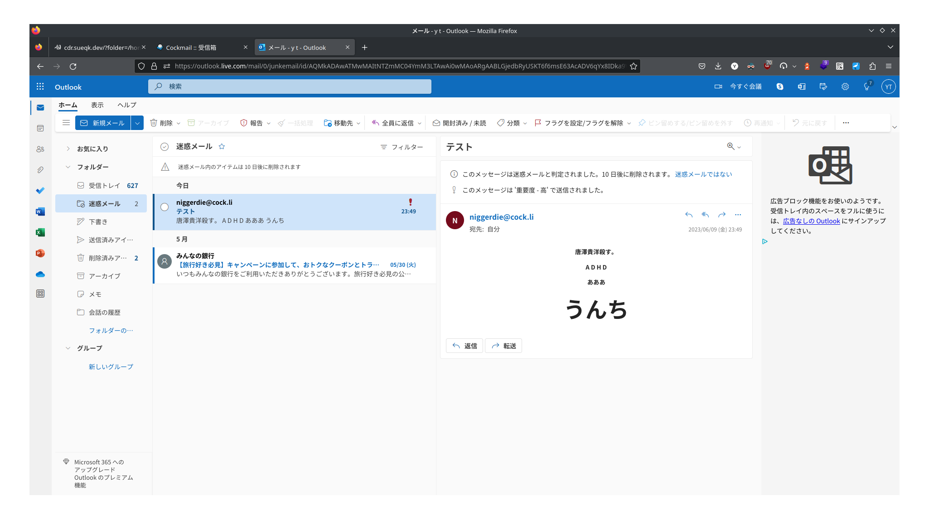Open the 新規メール dropdown arrow
The height and width of the screenshot is (530, 929).
137,123
